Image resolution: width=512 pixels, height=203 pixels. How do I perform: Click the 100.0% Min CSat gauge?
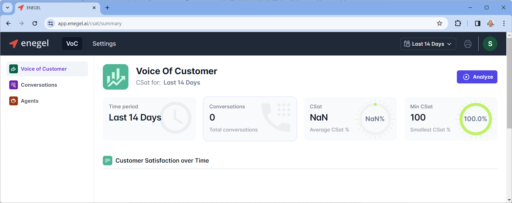[x=475, y=119]
